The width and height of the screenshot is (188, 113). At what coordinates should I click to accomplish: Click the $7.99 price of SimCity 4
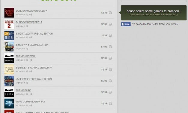(x=104, y=47)
